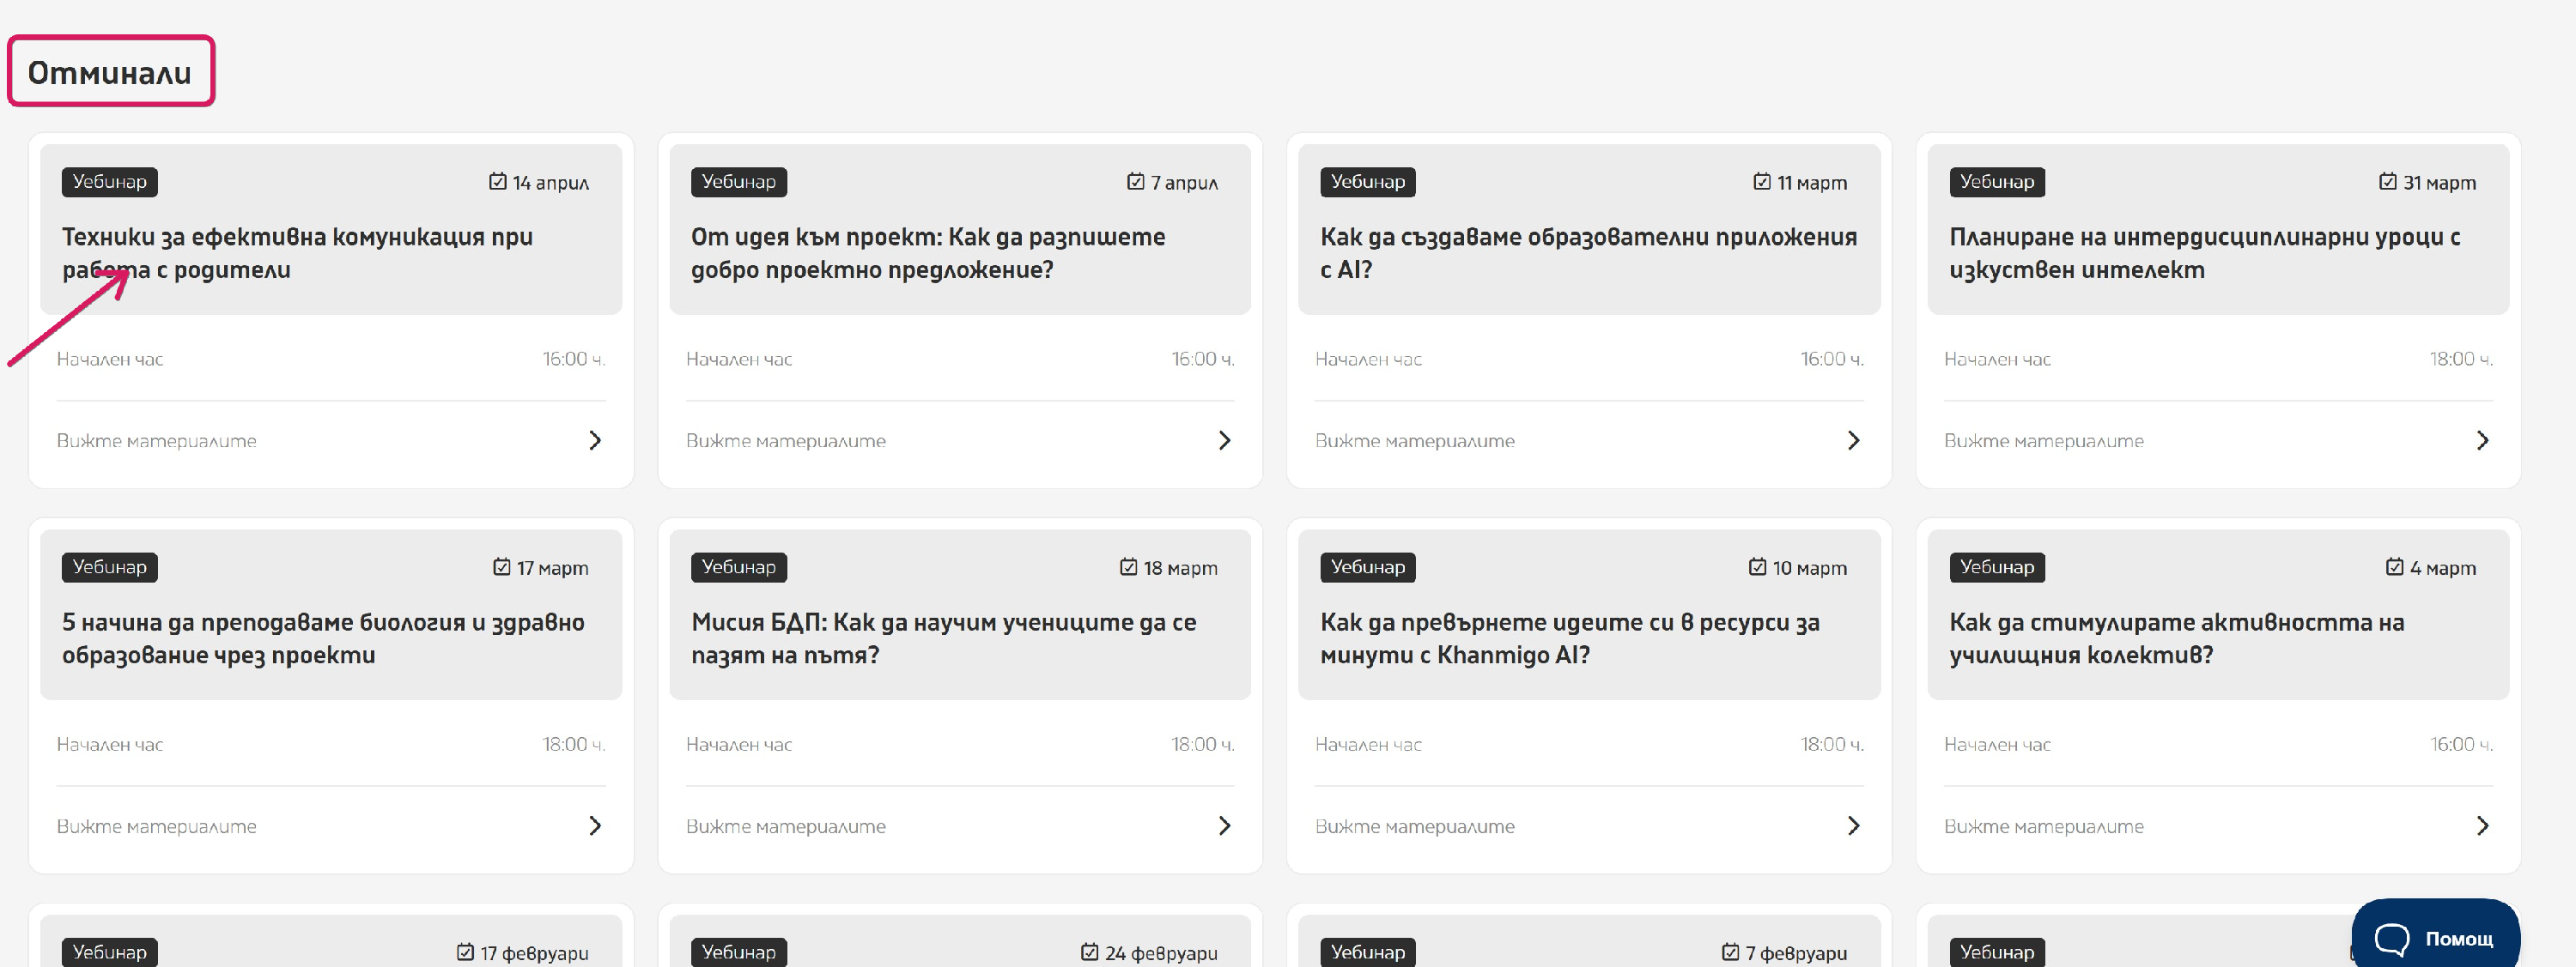Open materials chevron for school staff activity webinar
The width and height of the screenshot is (2576, 967).
(2482, 826)
